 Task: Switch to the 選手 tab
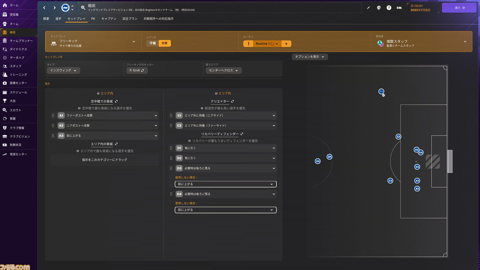point(58,19)
